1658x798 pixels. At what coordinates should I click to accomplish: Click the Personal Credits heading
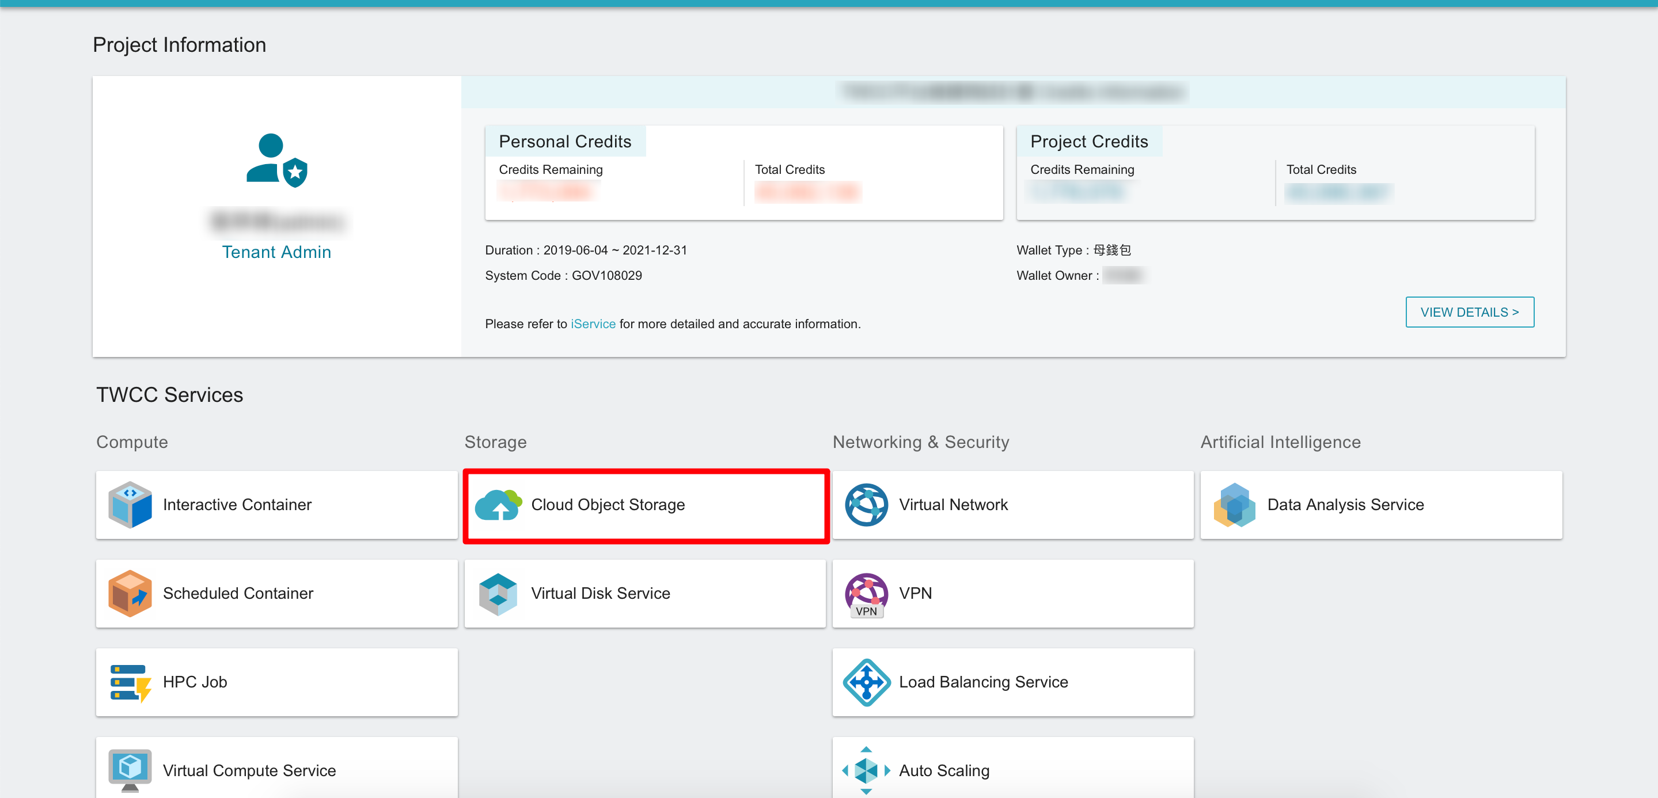pyautogui.click(x=565, y=141)
